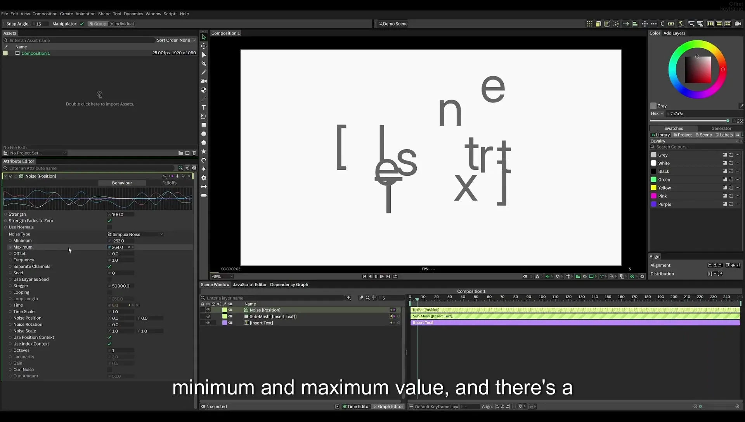Click the delete asset trash icon
The height and width of the screenshot is (422, 745).
(194, 153)
